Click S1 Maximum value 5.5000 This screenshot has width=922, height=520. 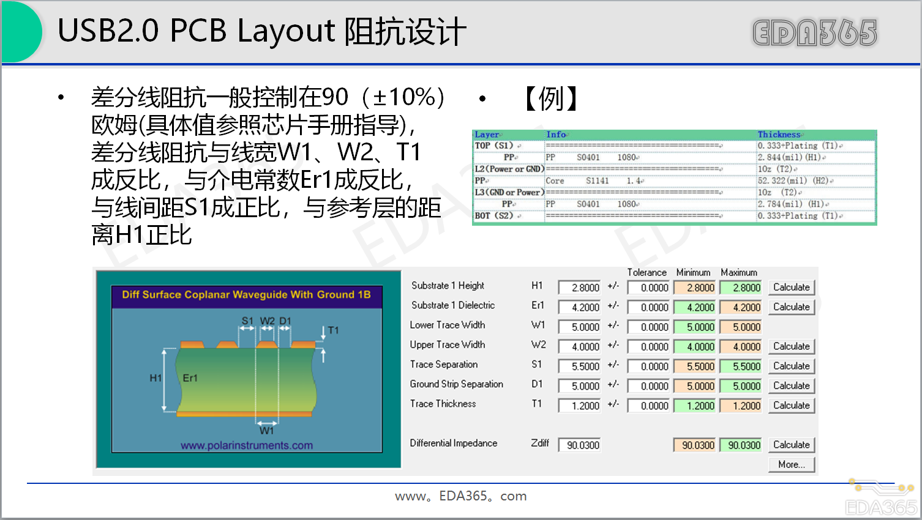tap(741, 366)
